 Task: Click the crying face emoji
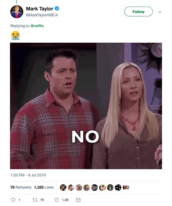pos(15,35)
